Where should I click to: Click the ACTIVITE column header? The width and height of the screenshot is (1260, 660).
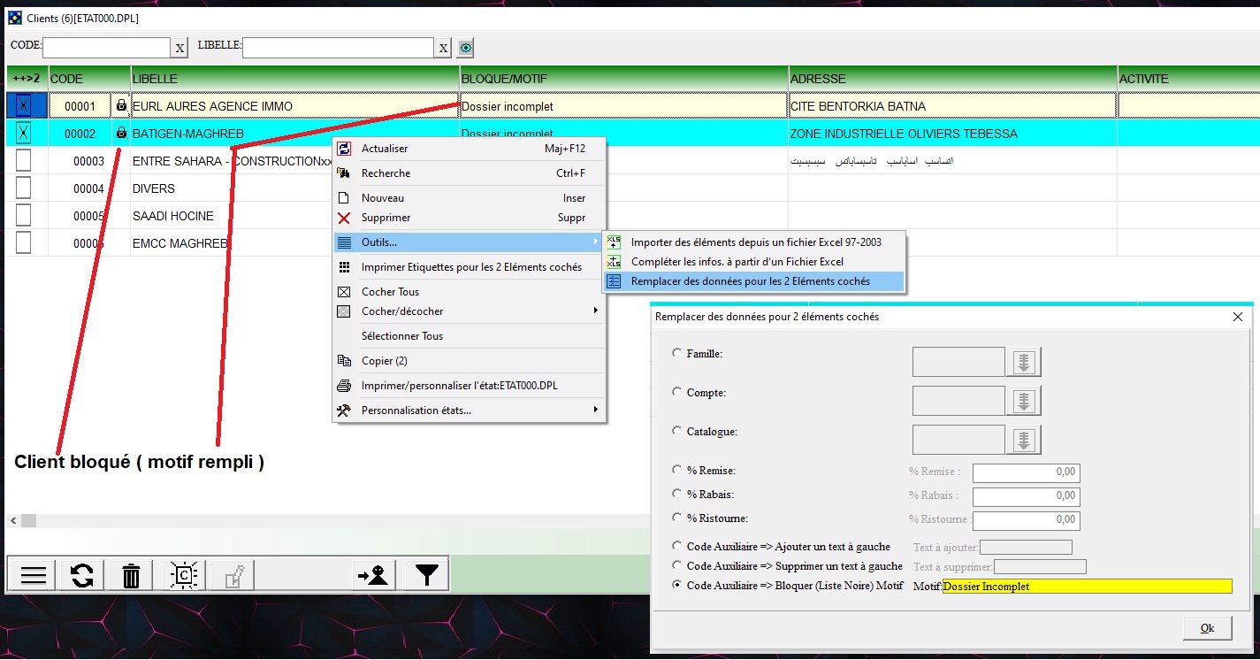click(x=1188, y=79)
